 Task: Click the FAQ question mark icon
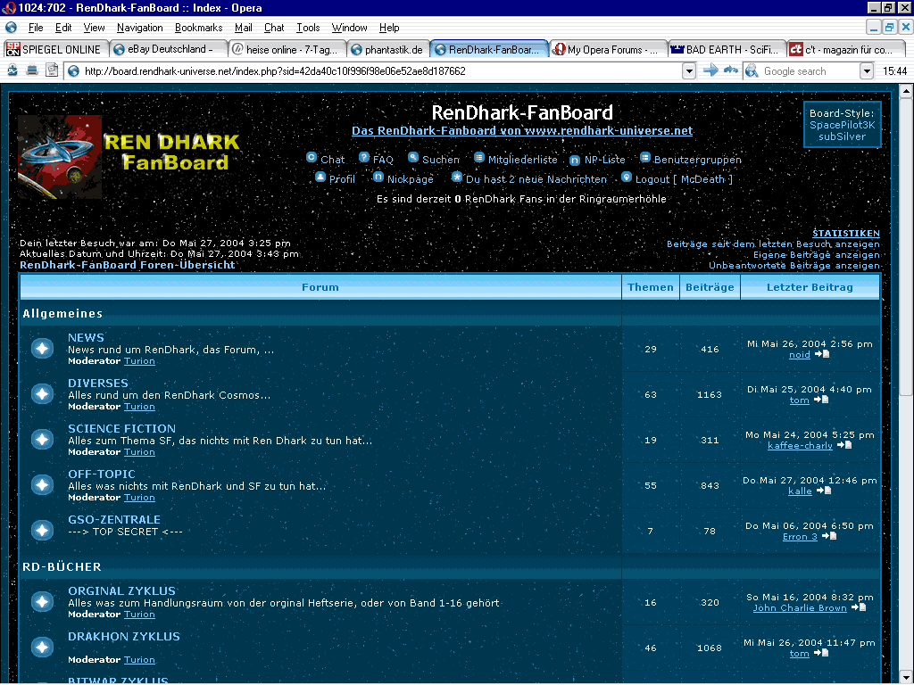(364, 158)
